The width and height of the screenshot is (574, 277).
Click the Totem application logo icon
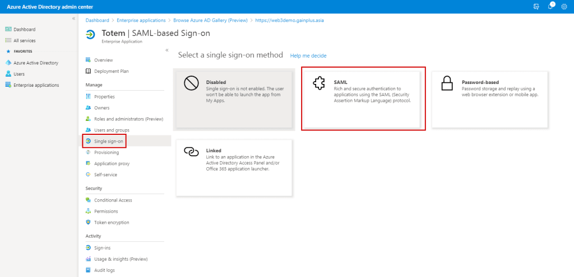pyautogui.click(x=90, y=34)
